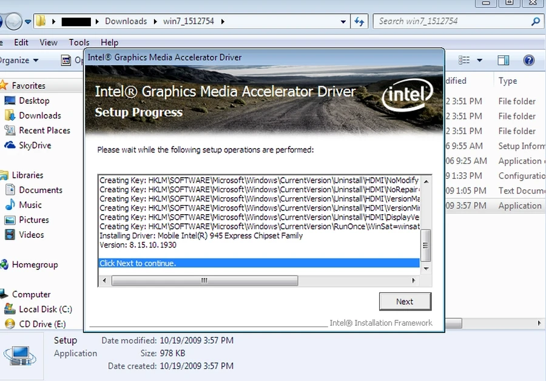Select the RunOnce\WinSat registry key log line
The height and width of the screenshot is (381, 546).
(x=259, y=226)
